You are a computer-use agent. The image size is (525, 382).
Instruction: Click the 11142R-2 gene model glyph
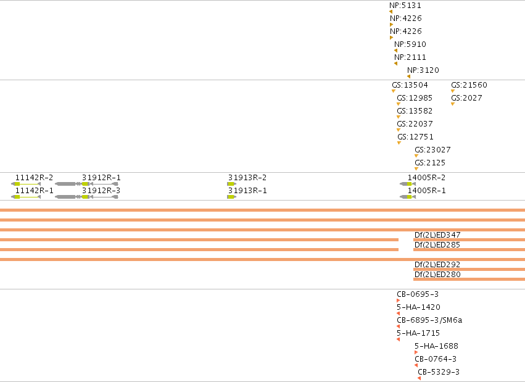coord(26,184)
